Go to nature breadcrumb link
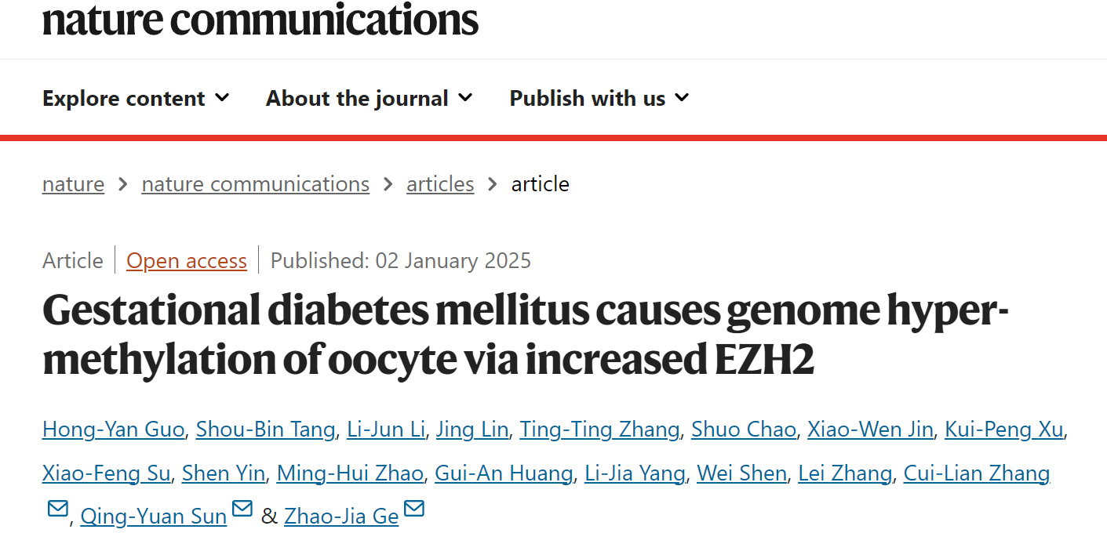 tap(73, 184)
